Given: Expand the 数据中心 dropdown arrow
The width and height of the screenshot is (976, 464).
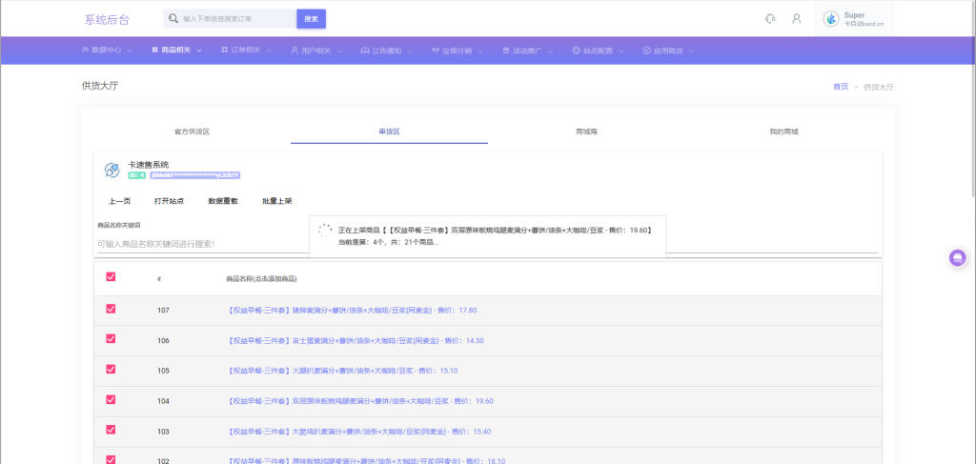Looking at the screenshot, I should pos(130,51).
